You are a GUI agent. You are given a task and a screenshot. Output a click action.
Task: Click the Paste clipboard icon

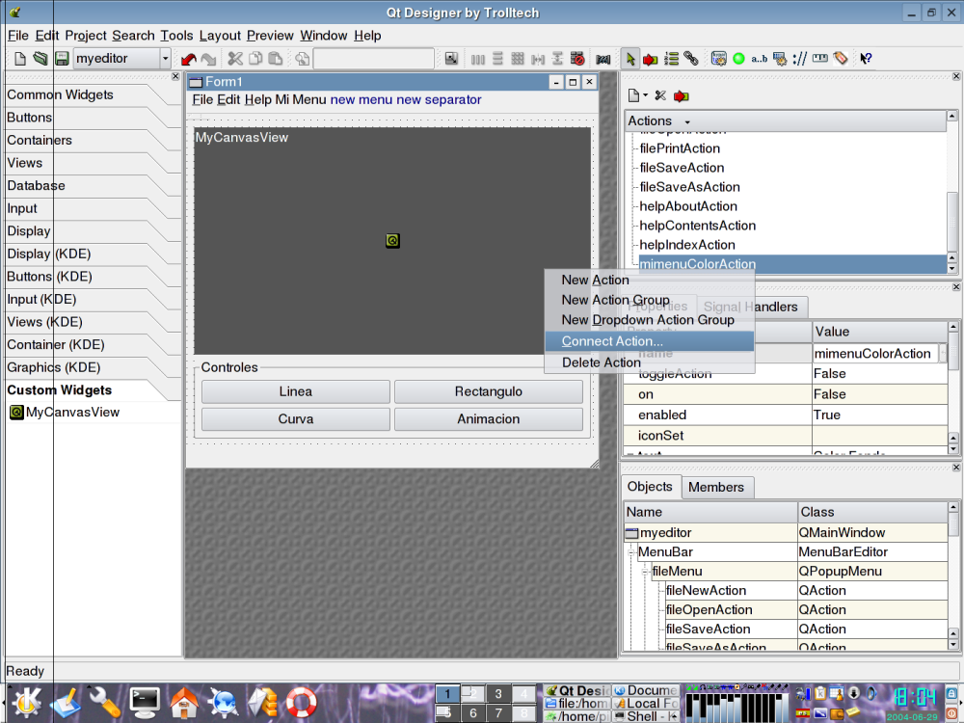[276, 59]
